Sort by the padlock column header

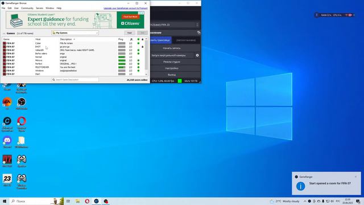[143, 39]
